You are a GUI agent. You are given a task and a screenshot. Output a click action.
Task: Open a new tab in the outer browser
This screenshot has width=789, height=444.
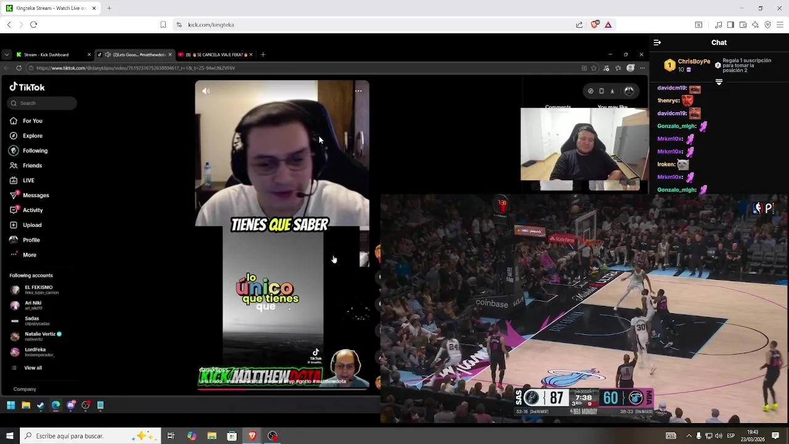109,8
